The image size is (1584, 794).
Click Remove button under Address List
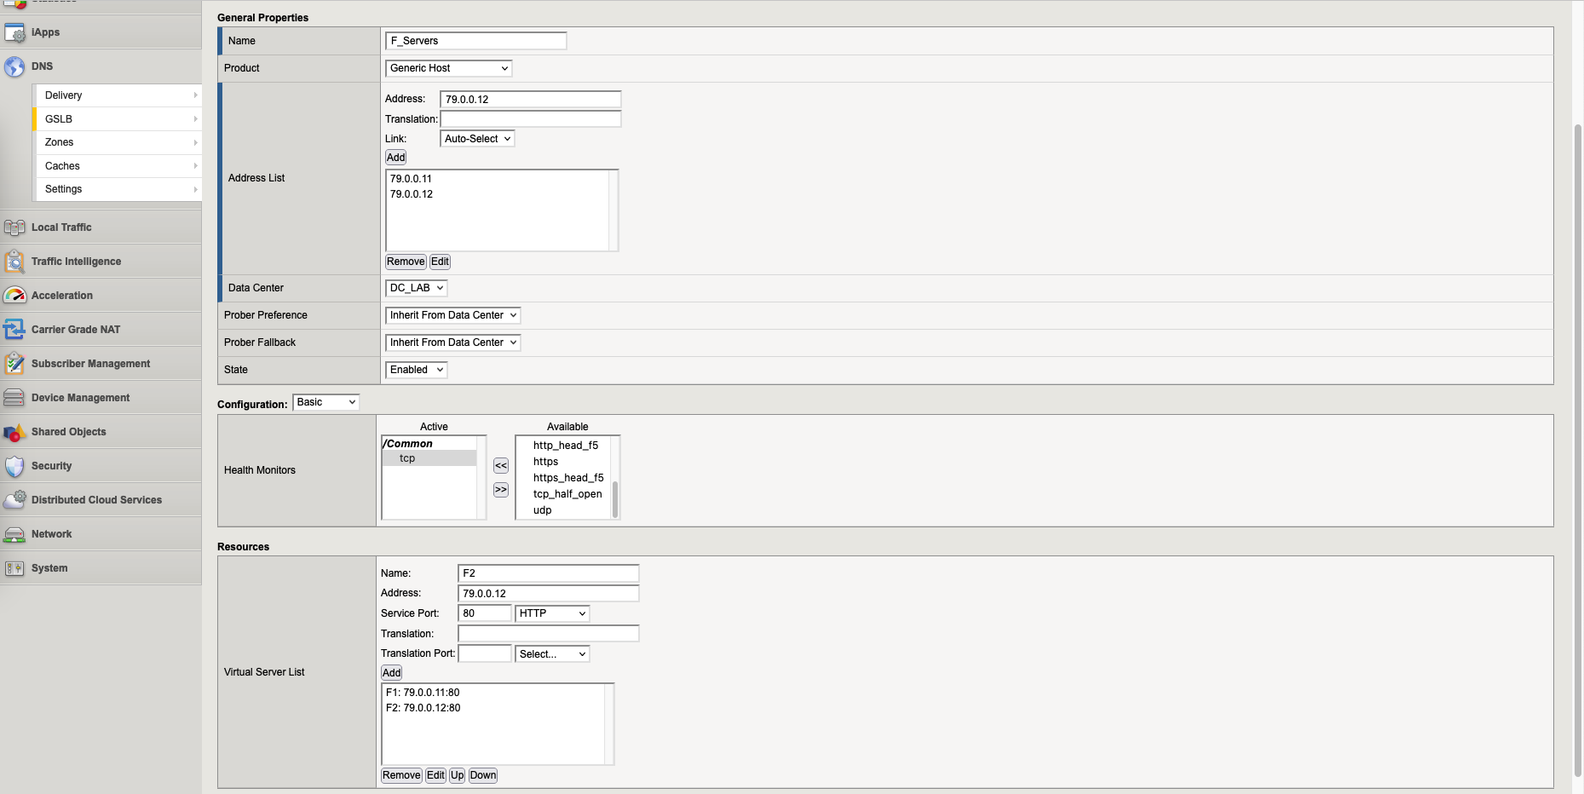406,262
